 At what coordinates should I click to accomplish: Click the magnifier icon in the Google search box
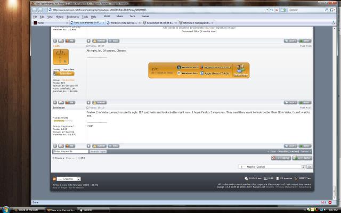(326, 10)
